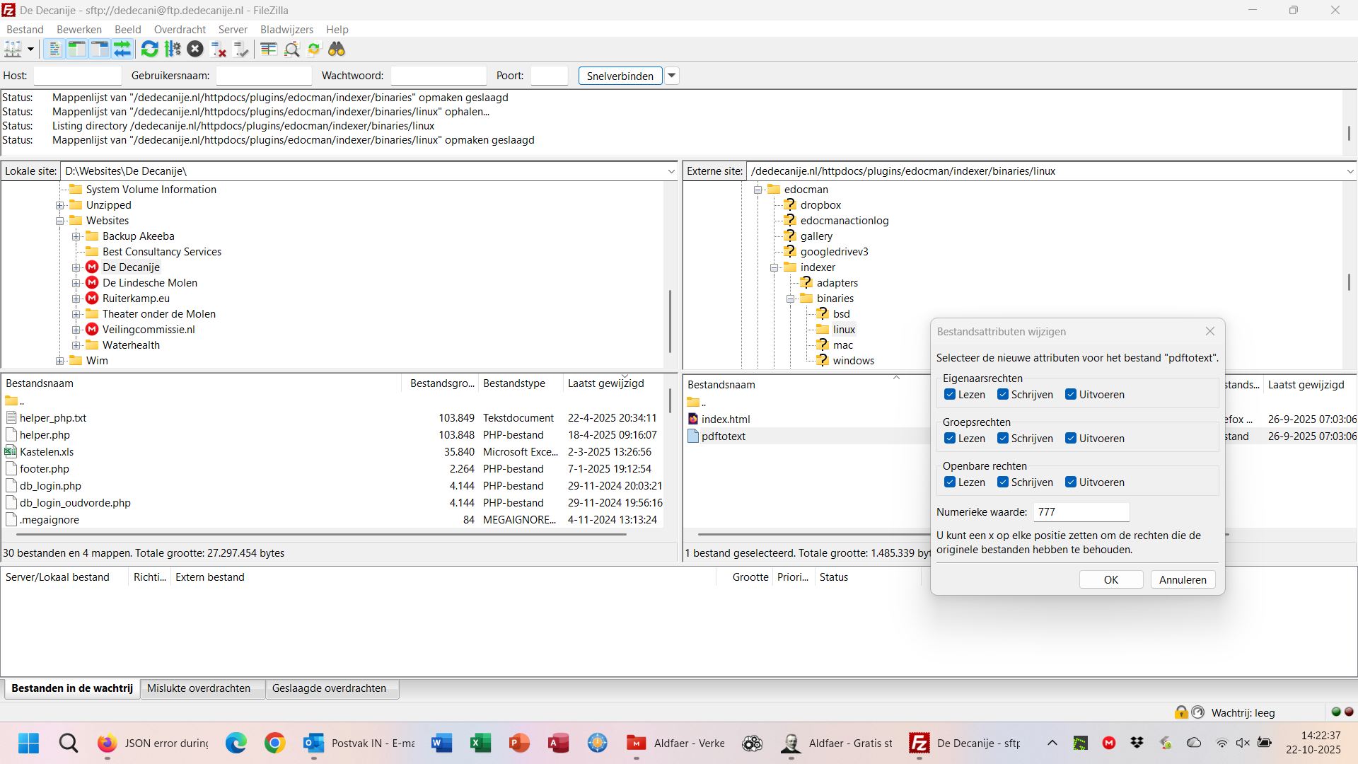Uncheck group Uitvoeren permission
The height and width of the screenshot is (764, 1358).
[1071, 439]
